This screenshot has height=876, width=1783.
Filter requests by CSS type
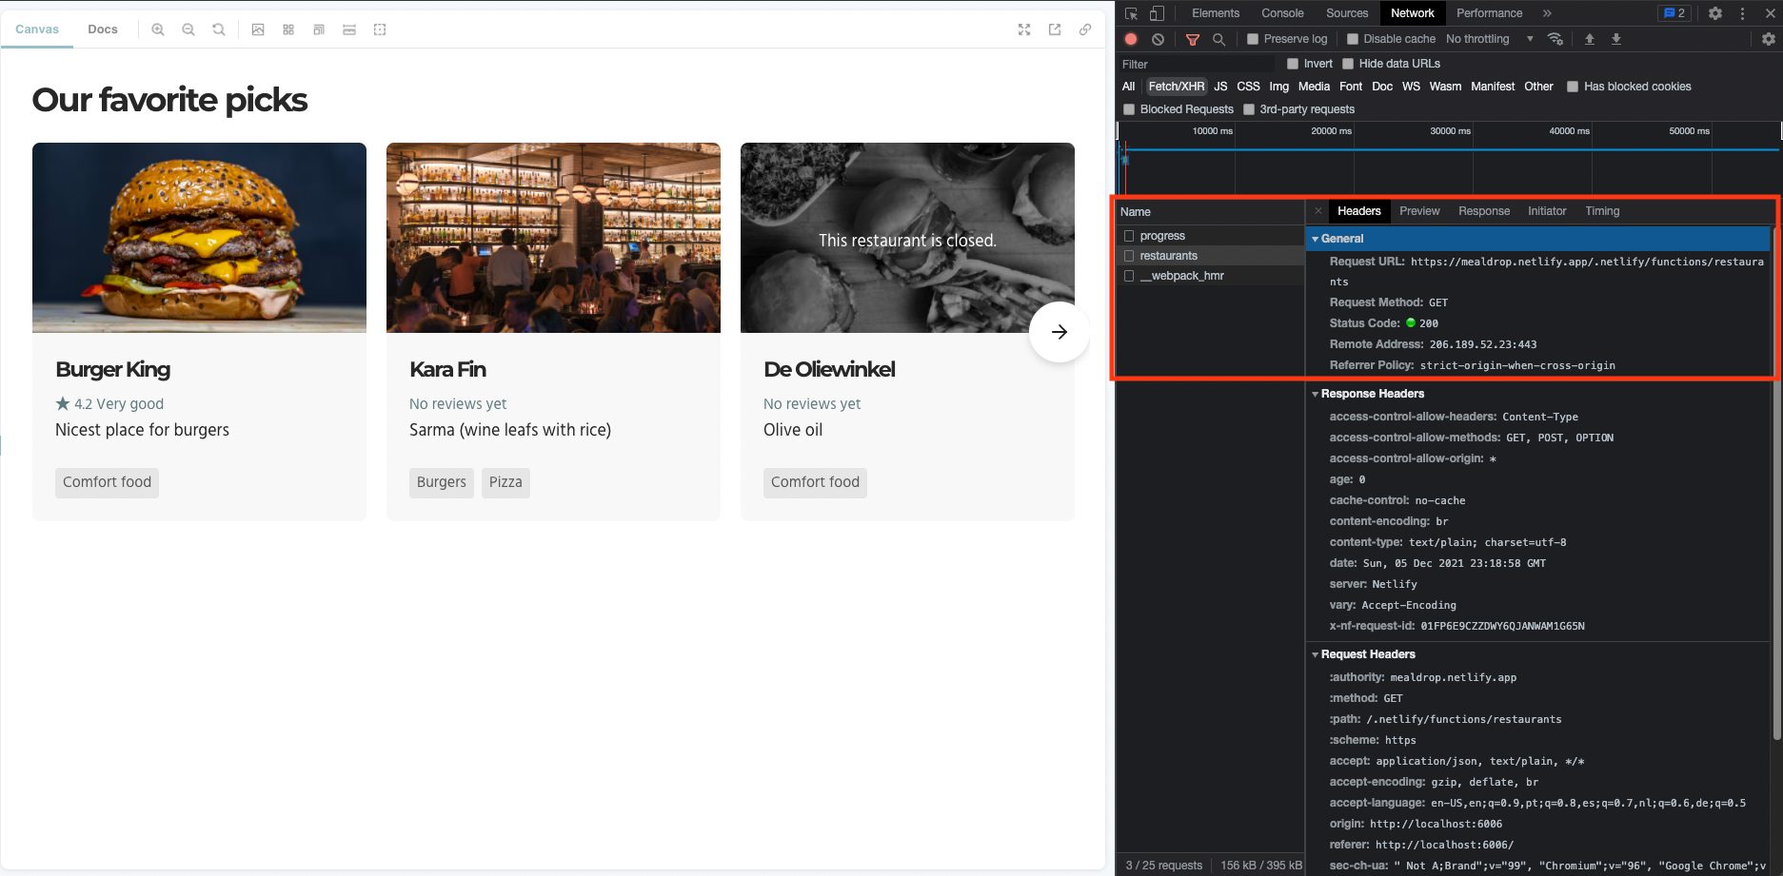(1248, 87)
